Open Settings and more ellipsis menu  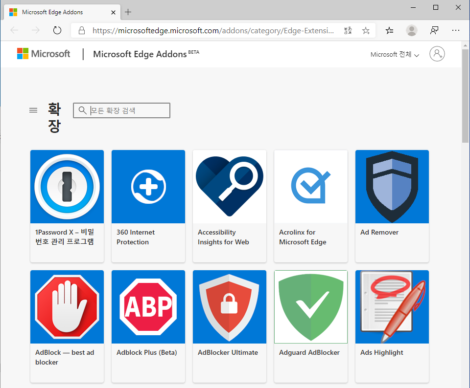coord(456,30)
